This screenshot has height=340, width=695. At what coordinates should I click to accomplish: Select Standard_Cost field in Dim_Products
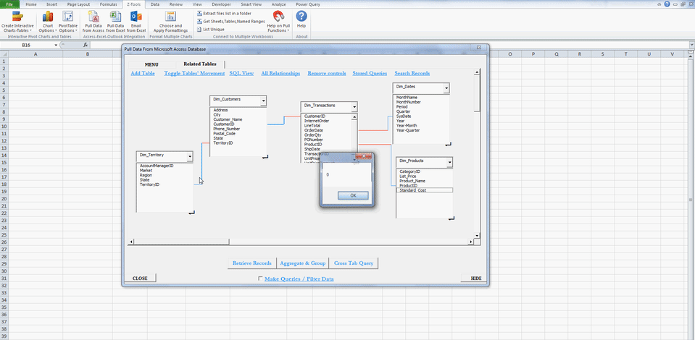click(424, 190)
